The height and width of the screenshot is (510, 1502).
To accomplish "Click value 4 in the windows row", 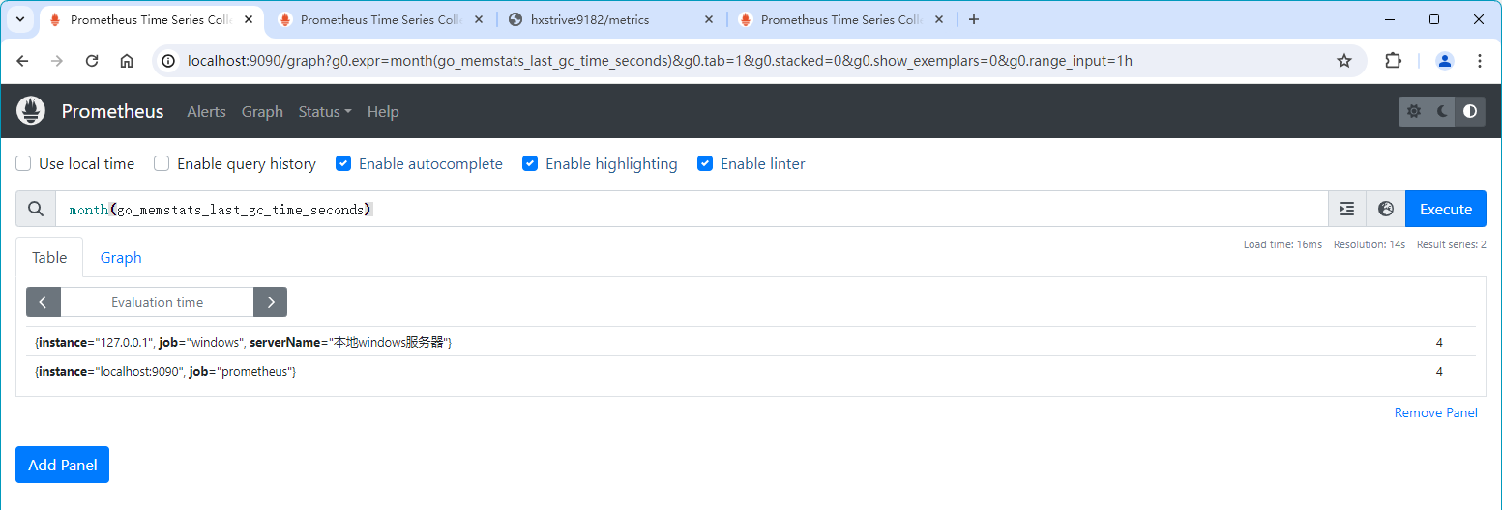I will [1439, 342].
